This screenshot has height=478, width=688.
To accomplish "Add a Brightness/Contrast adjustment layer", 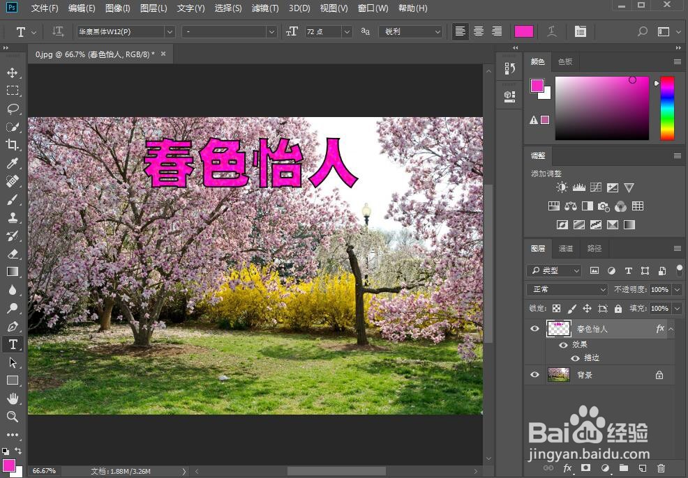I will 561,187.
